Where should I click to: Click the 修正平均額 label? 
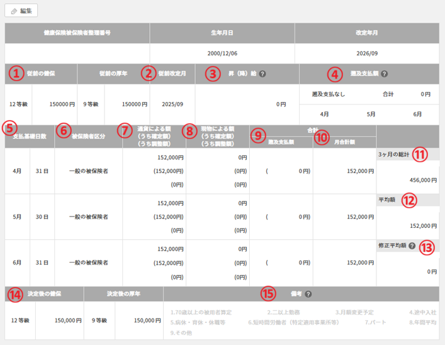pos(392,246)
